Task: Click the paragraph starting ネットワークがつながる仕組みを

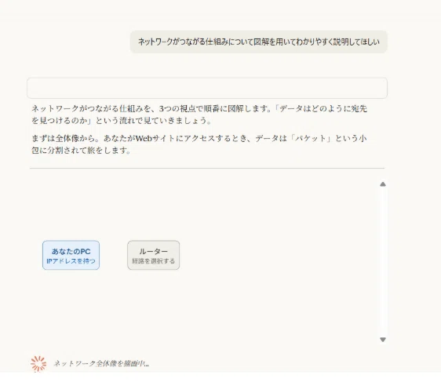Action: tap(199, 115)
